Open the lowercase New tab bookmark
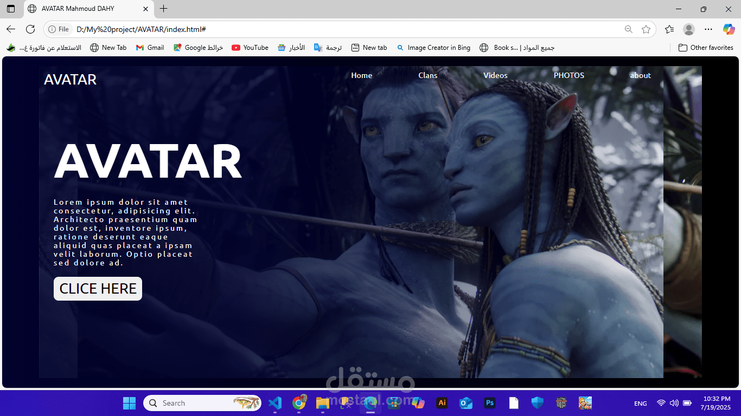This screenshot has width=741, height=416. coord(369,48)
